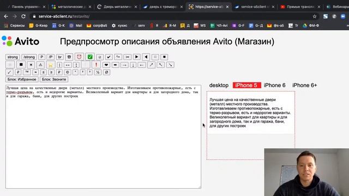
Task: Open 'Дверь металлическая' browser tab
Action: click(x=117, y=7)
